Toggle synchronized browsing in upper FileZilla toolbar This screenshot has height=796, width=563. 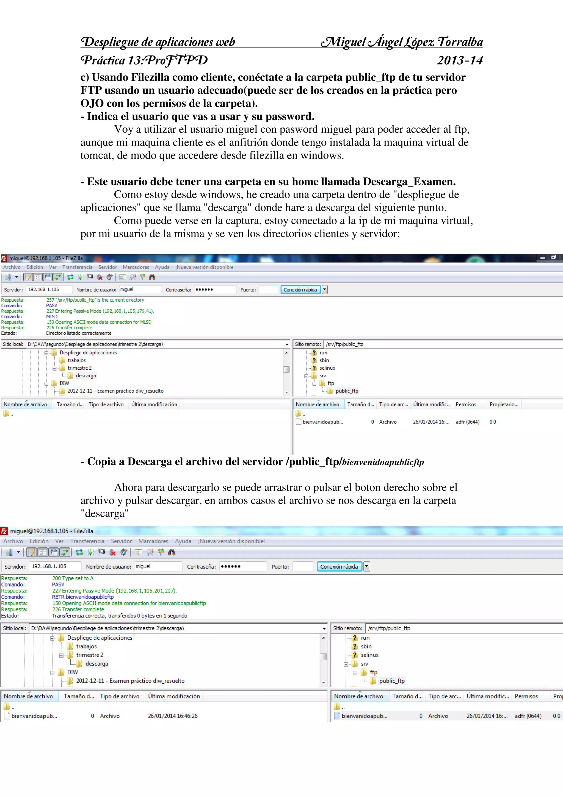click(x=142, y=277)
